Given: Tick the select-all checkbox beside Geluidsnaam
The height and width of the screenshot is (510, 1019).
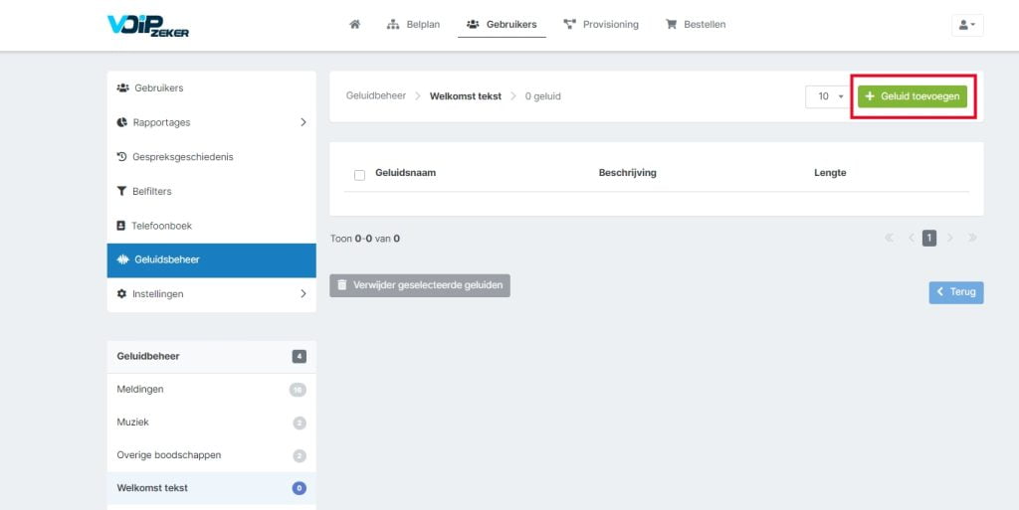Looking at the screenshot, I should pyautogui.click(x=359, y=175).
